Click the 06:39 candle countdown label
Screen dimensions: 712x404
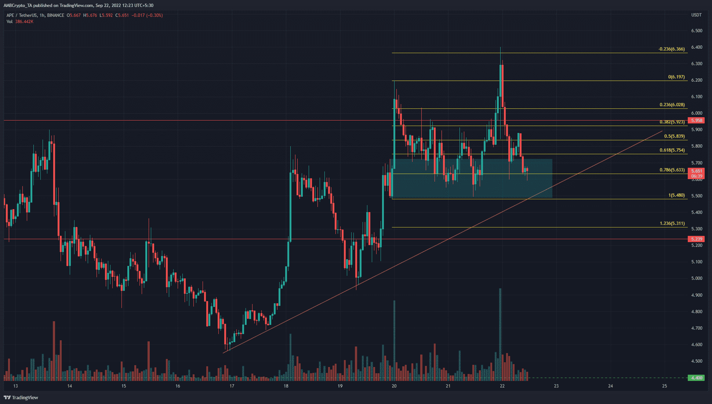[x=696, y=176]
